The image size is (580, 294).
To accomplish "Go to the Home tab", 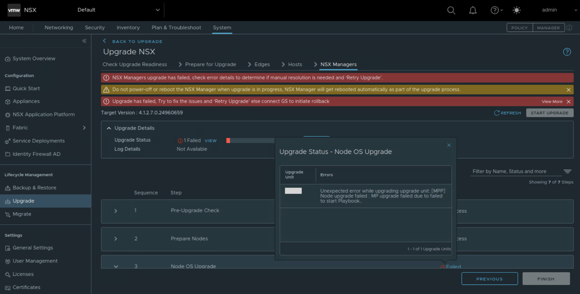I will pos(16,28).
